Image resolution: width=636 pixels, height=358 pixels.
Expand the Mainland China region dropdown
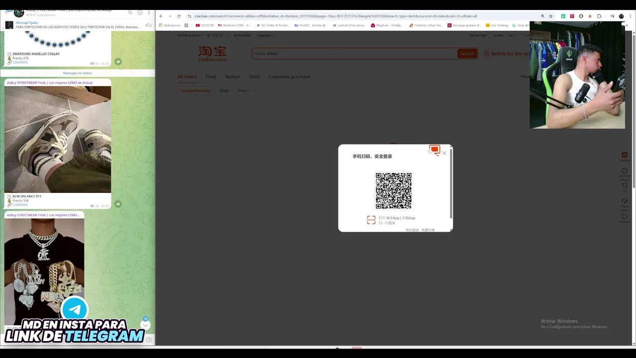click(x=190, y=35)
